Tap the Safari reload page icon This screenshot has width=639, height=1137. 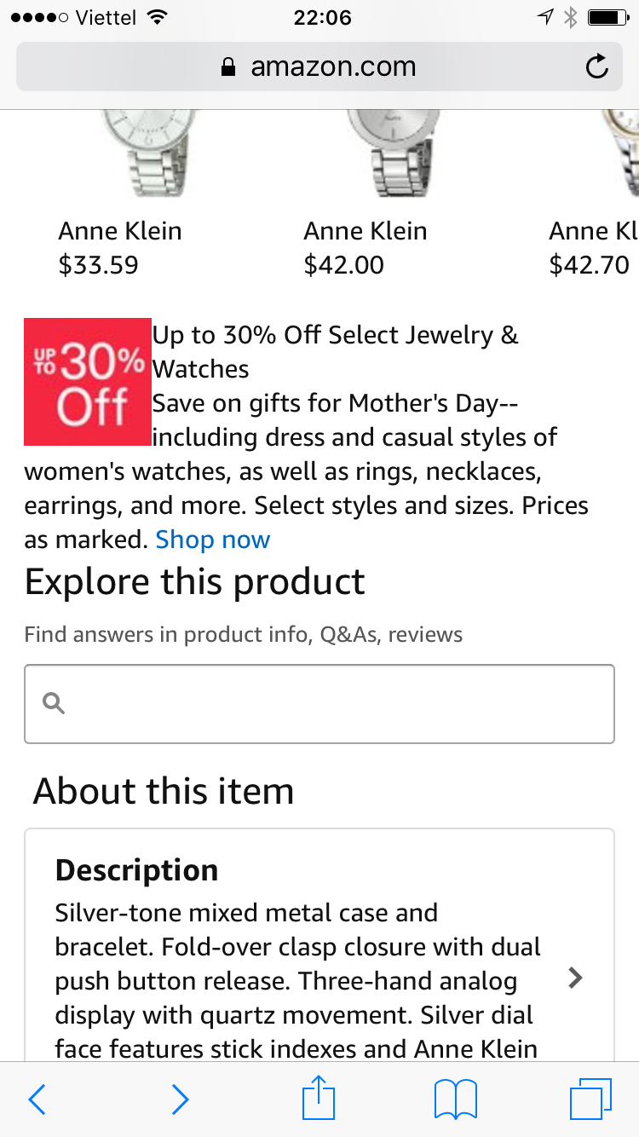coord(597,66)
